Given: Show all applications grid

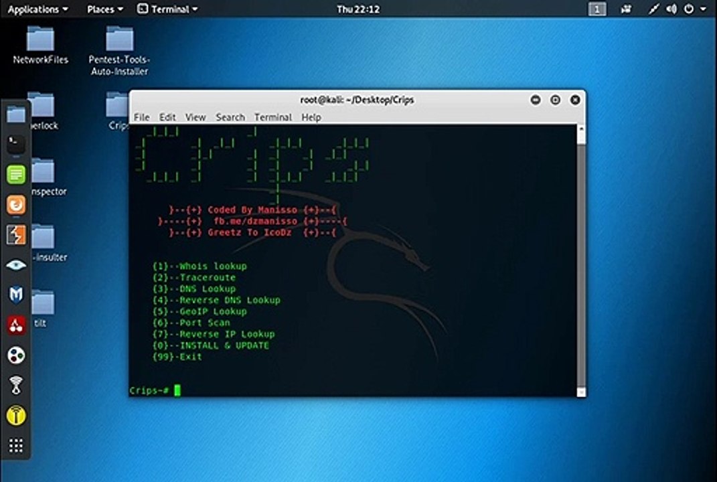Looking at the screenshot, I should pos(16,445).
